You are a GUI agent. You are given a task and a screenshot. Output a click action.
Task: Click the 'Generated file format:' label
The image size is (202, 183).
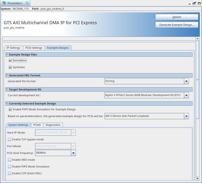tap(22, 81)
